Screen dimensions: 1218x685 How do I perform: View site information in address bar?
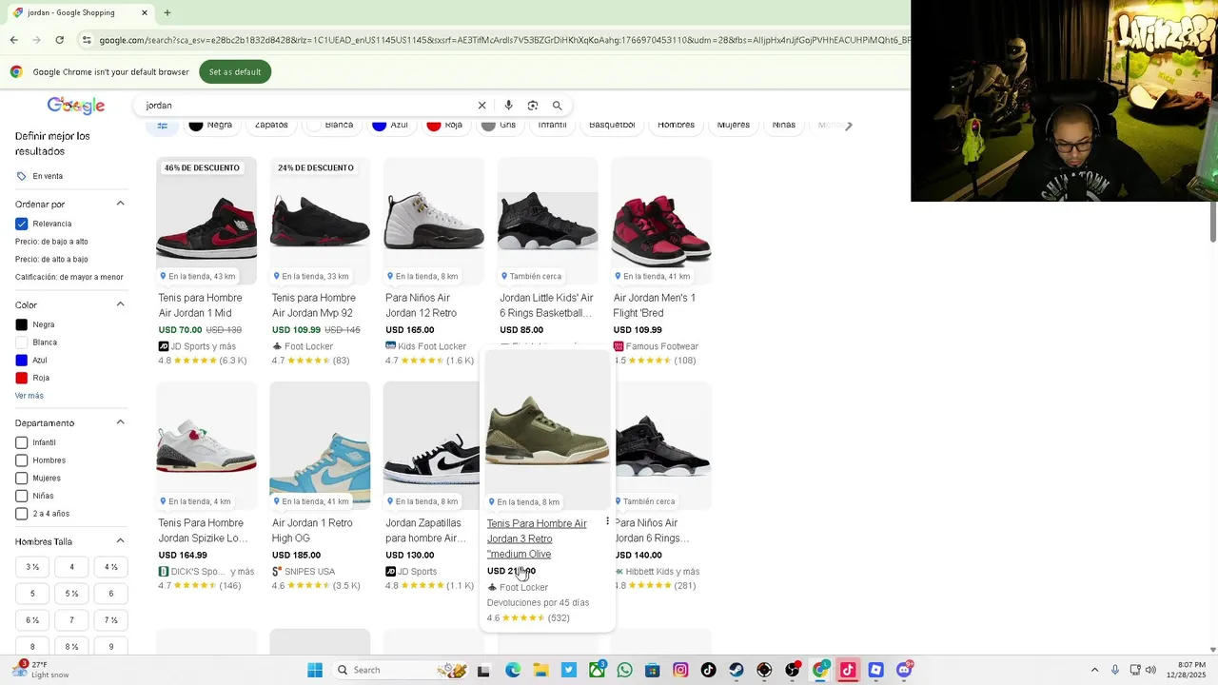(87, 40)
